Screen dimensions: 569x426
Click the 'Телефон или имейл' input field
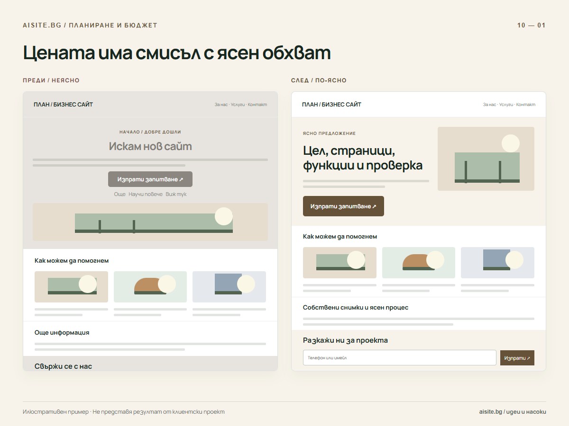400,358
